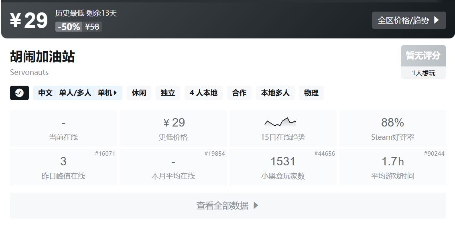Click the 历史最低 剩余13天 label
This screenshot has height=227, width=455.
pos(86,13)
